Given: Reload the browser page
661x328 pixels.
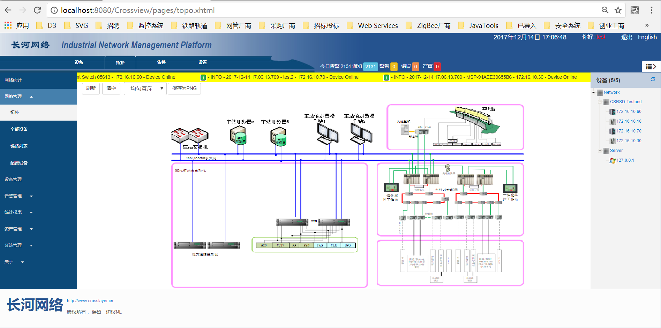Looking at the screenshot, I should [x=37, y=10].
